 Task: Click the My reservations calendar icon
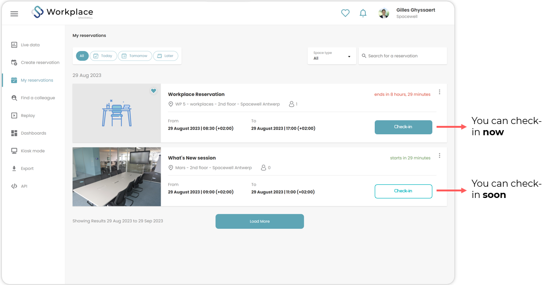click(14, 80)
